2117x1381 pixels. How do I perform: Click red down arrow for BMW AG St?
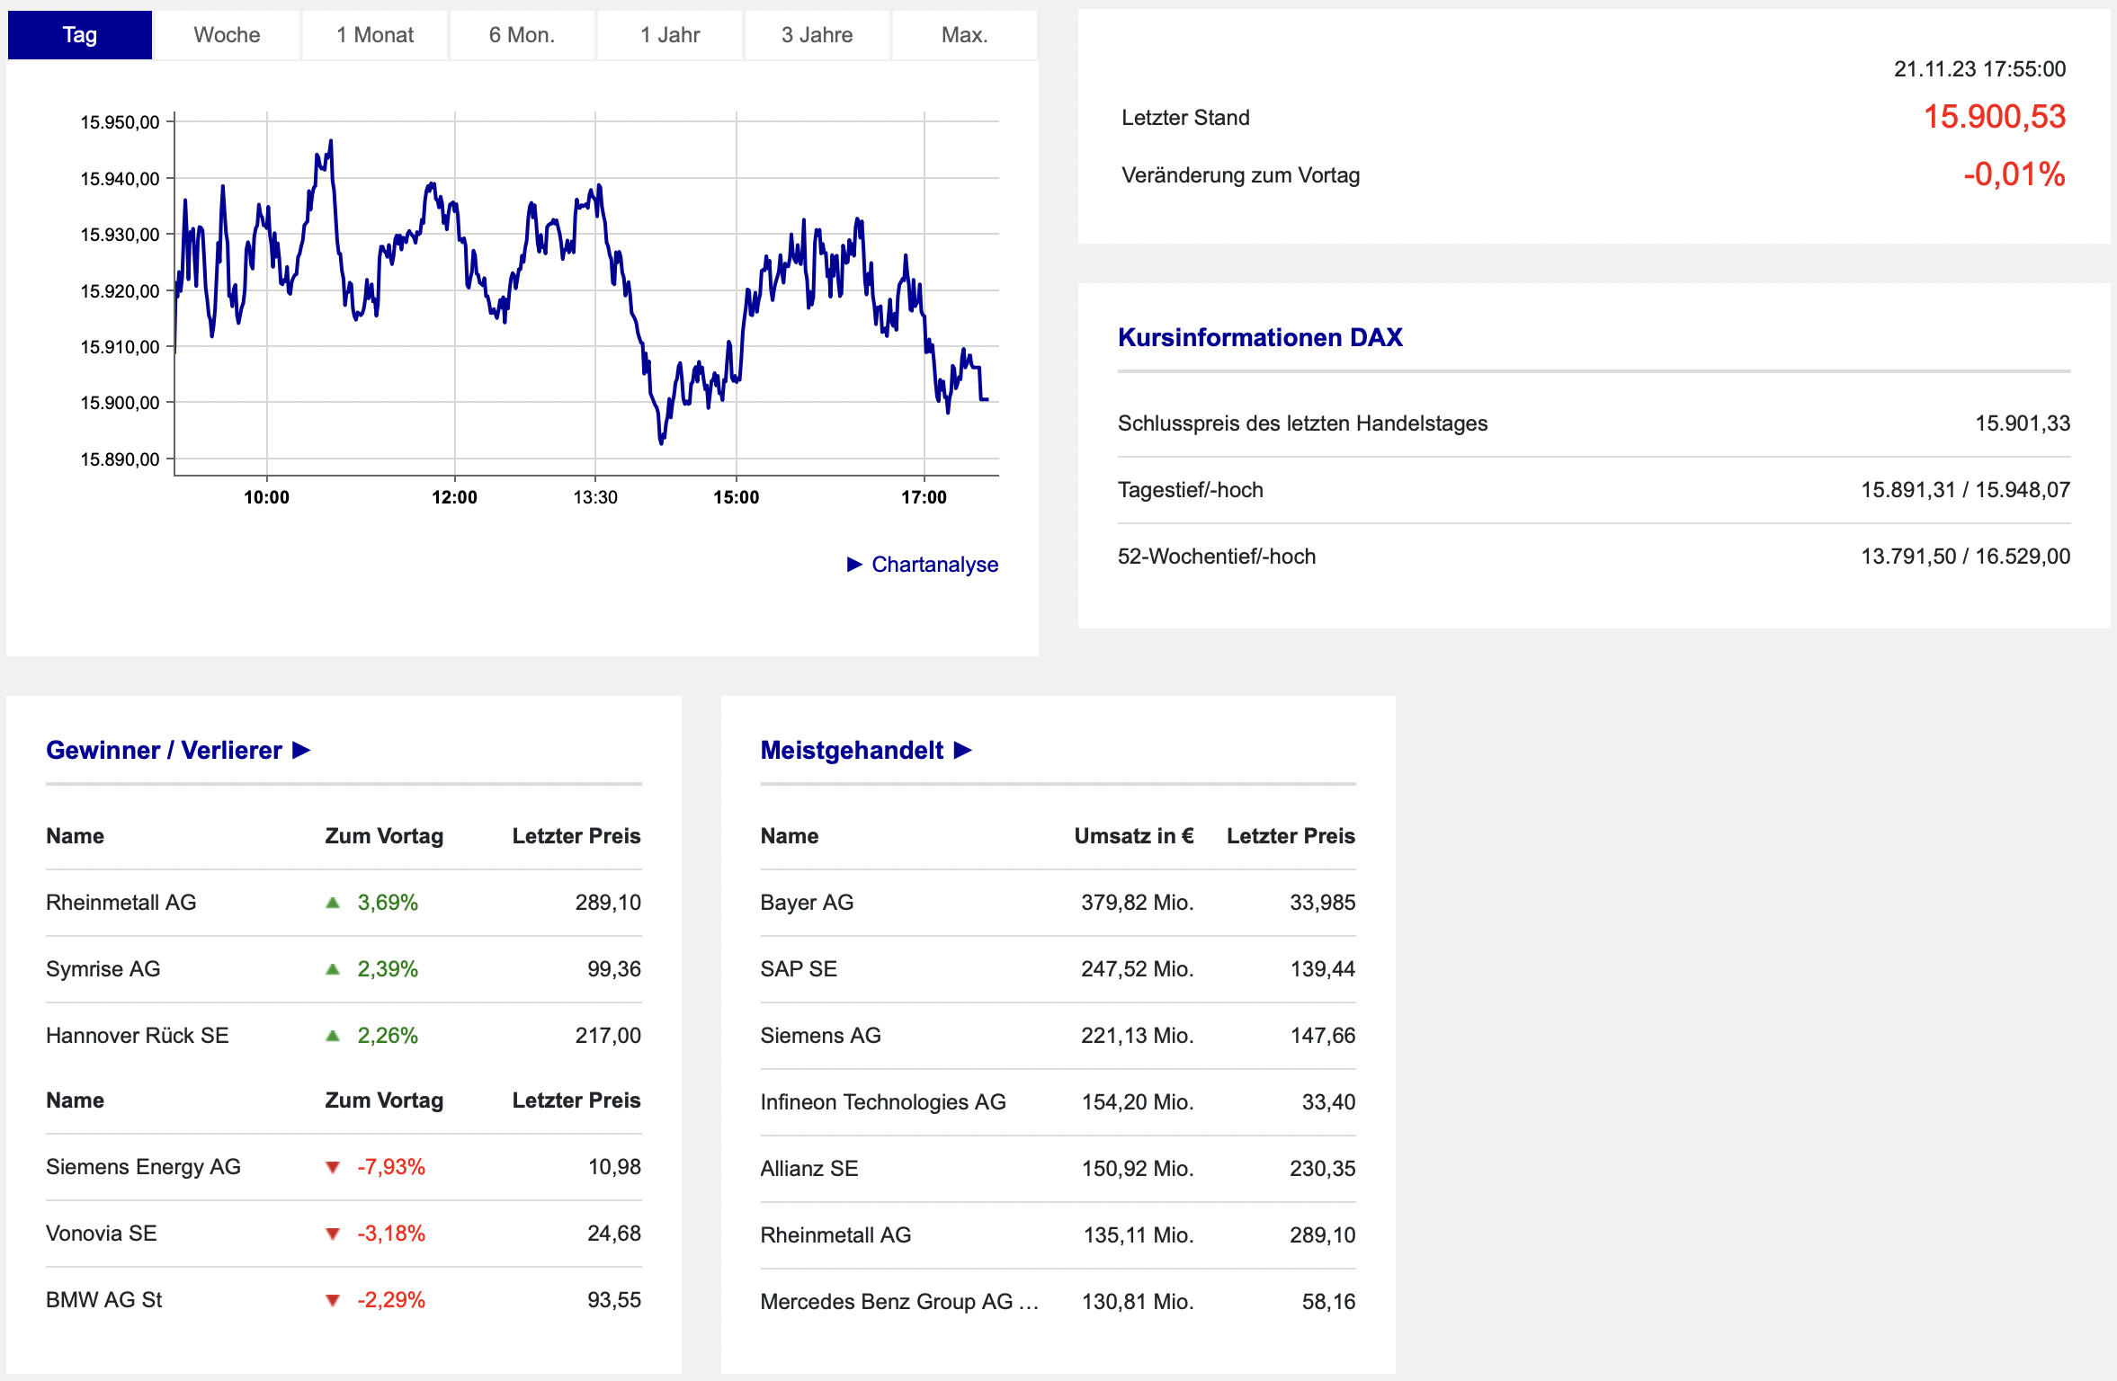333,1300
